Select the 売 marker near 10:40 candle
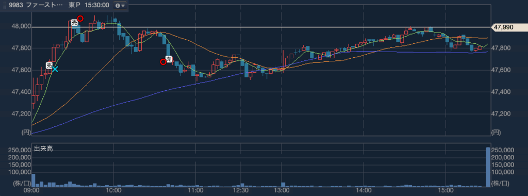This screenshot has width=528, height=196. (169, 59)
